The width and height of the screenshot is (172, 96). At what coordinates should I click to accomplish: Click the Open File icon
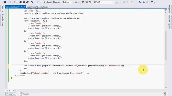click(x=20, y=2)
